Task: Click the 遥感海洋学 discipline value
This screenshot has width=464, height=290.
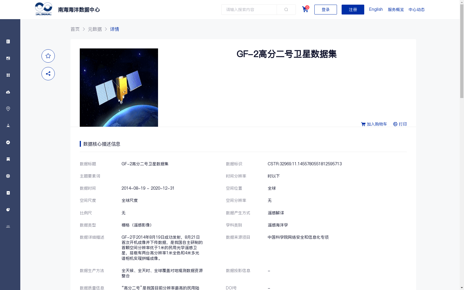Action: [278, 225]
